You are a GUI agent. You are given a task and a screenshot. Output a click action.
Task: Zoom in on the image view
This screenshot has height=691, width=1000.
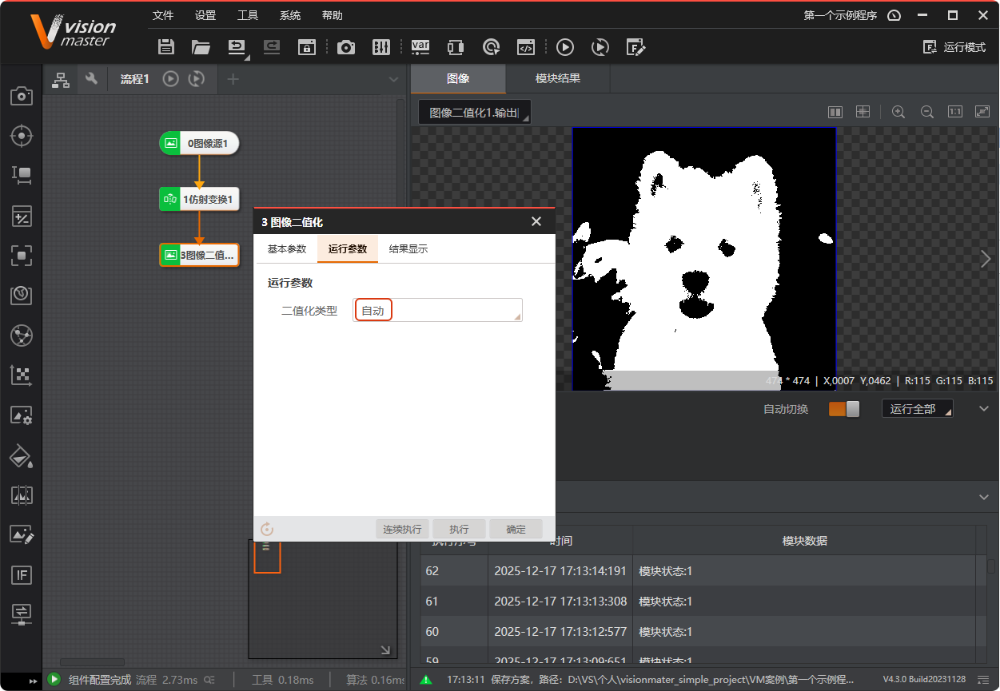(898, 112)
